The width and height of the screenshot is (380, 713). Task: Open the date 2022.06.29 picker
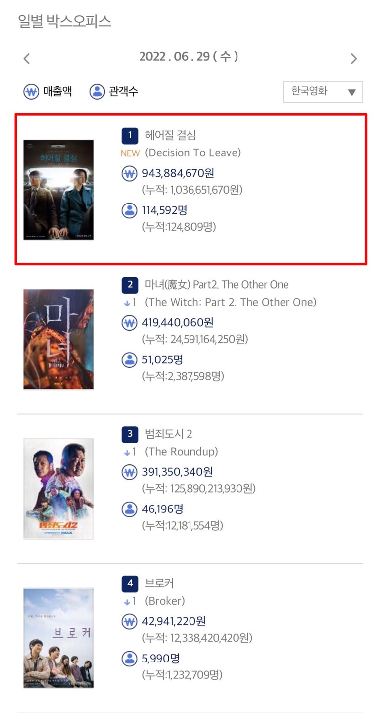coord(189,57)
